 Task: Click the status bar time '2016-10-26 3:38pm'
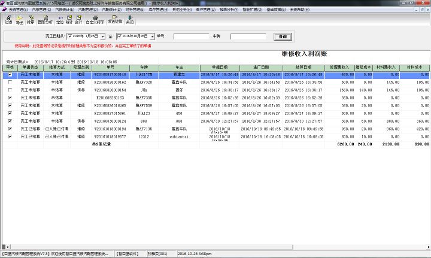[195, 254]
